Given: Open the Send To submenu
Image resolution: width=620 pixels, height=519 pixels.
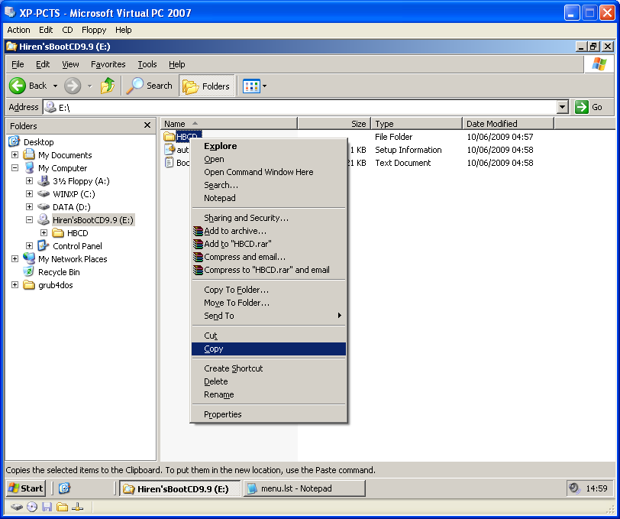Looking at the screenshot, I should 269,316.
